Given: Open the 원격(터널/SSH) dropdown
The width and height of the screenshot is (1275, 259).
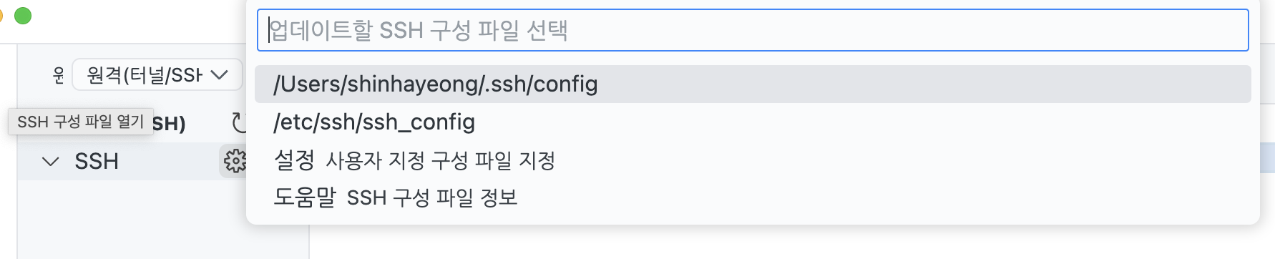Looking at the screenshot, I should click(157, 74).
